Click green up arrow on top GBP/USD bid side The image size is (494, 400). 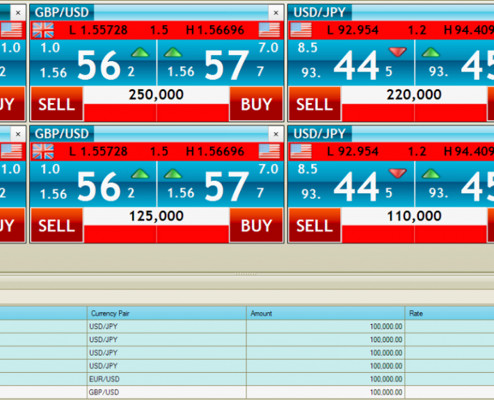point(140,52)
